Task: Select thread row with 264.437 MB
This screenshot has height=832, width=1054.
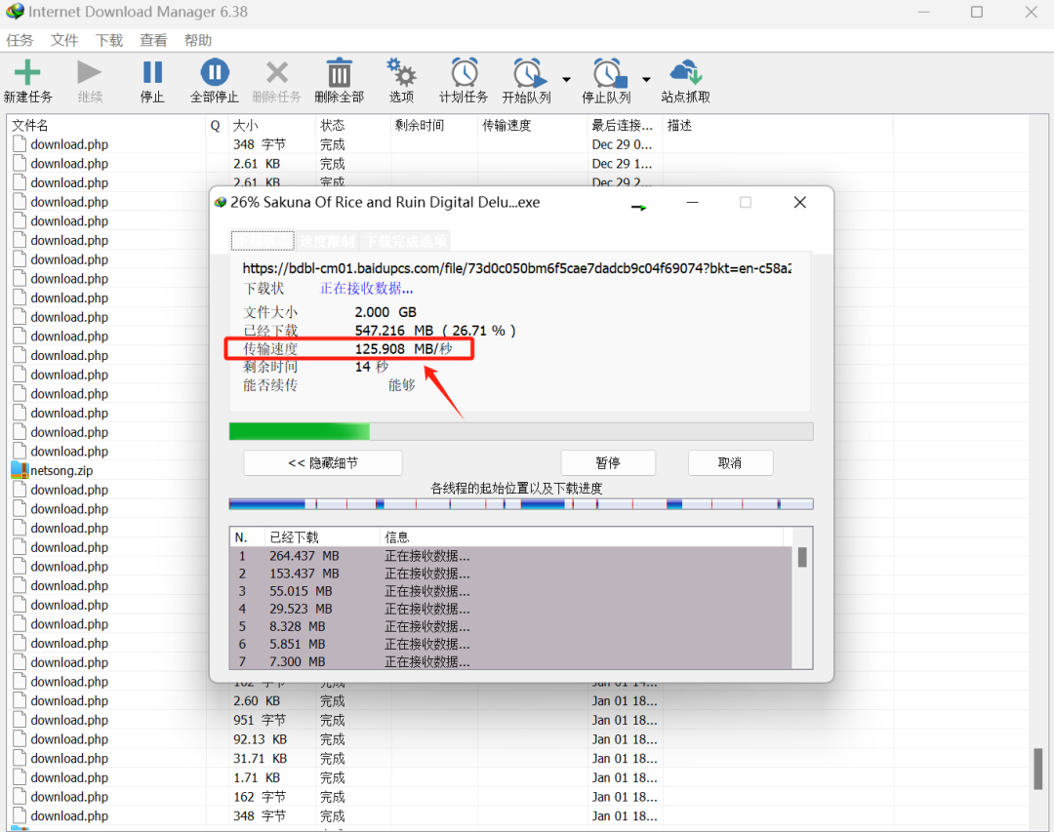Action: (x=510, y=556)
